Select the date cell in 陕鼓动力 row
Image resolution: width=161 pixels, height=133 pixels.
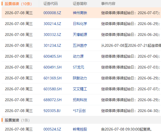tap(19, 78)
